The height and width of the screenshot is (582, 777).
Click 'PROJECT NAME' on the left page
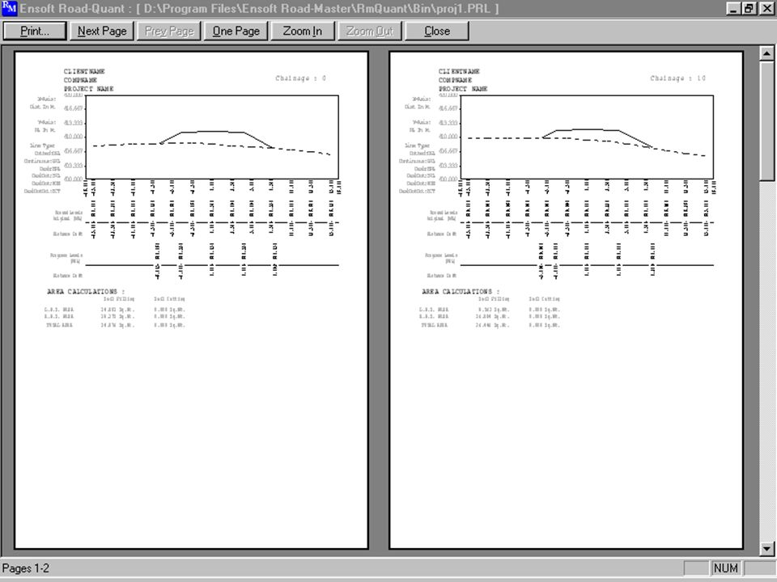tap(89, 89)
